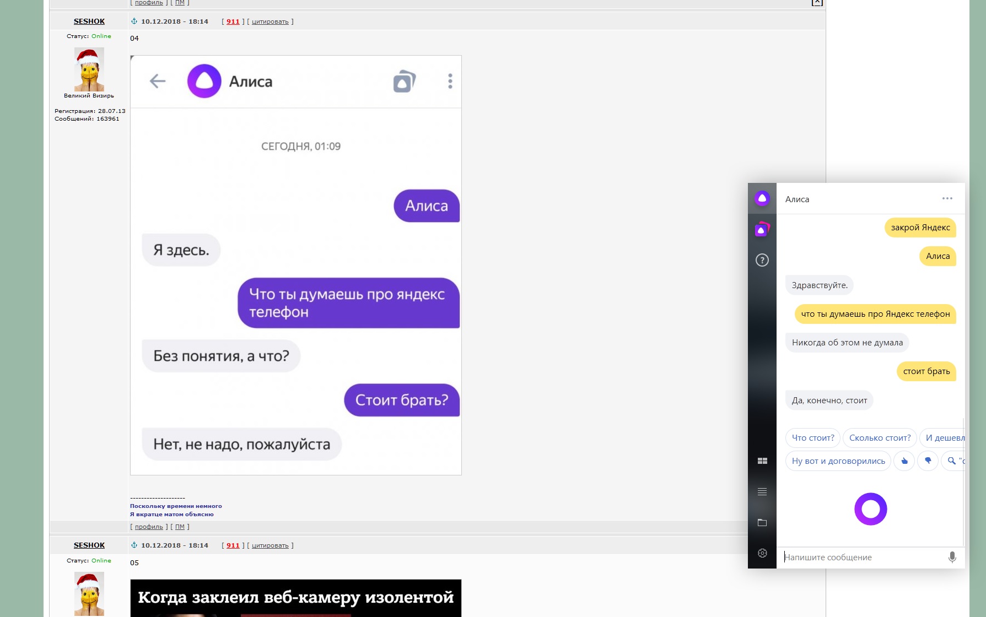This screenshot has width=986, height=617.
Task: Open the three-dots menu in Alice header
Action: pyautogui.click(x=947, y=198)
